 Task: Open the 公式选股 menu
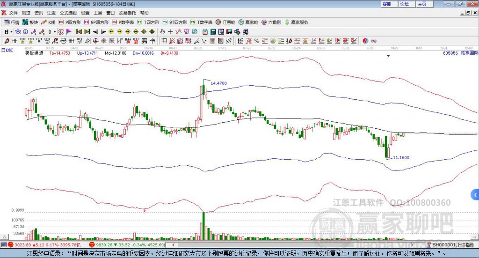pos(68,13)
